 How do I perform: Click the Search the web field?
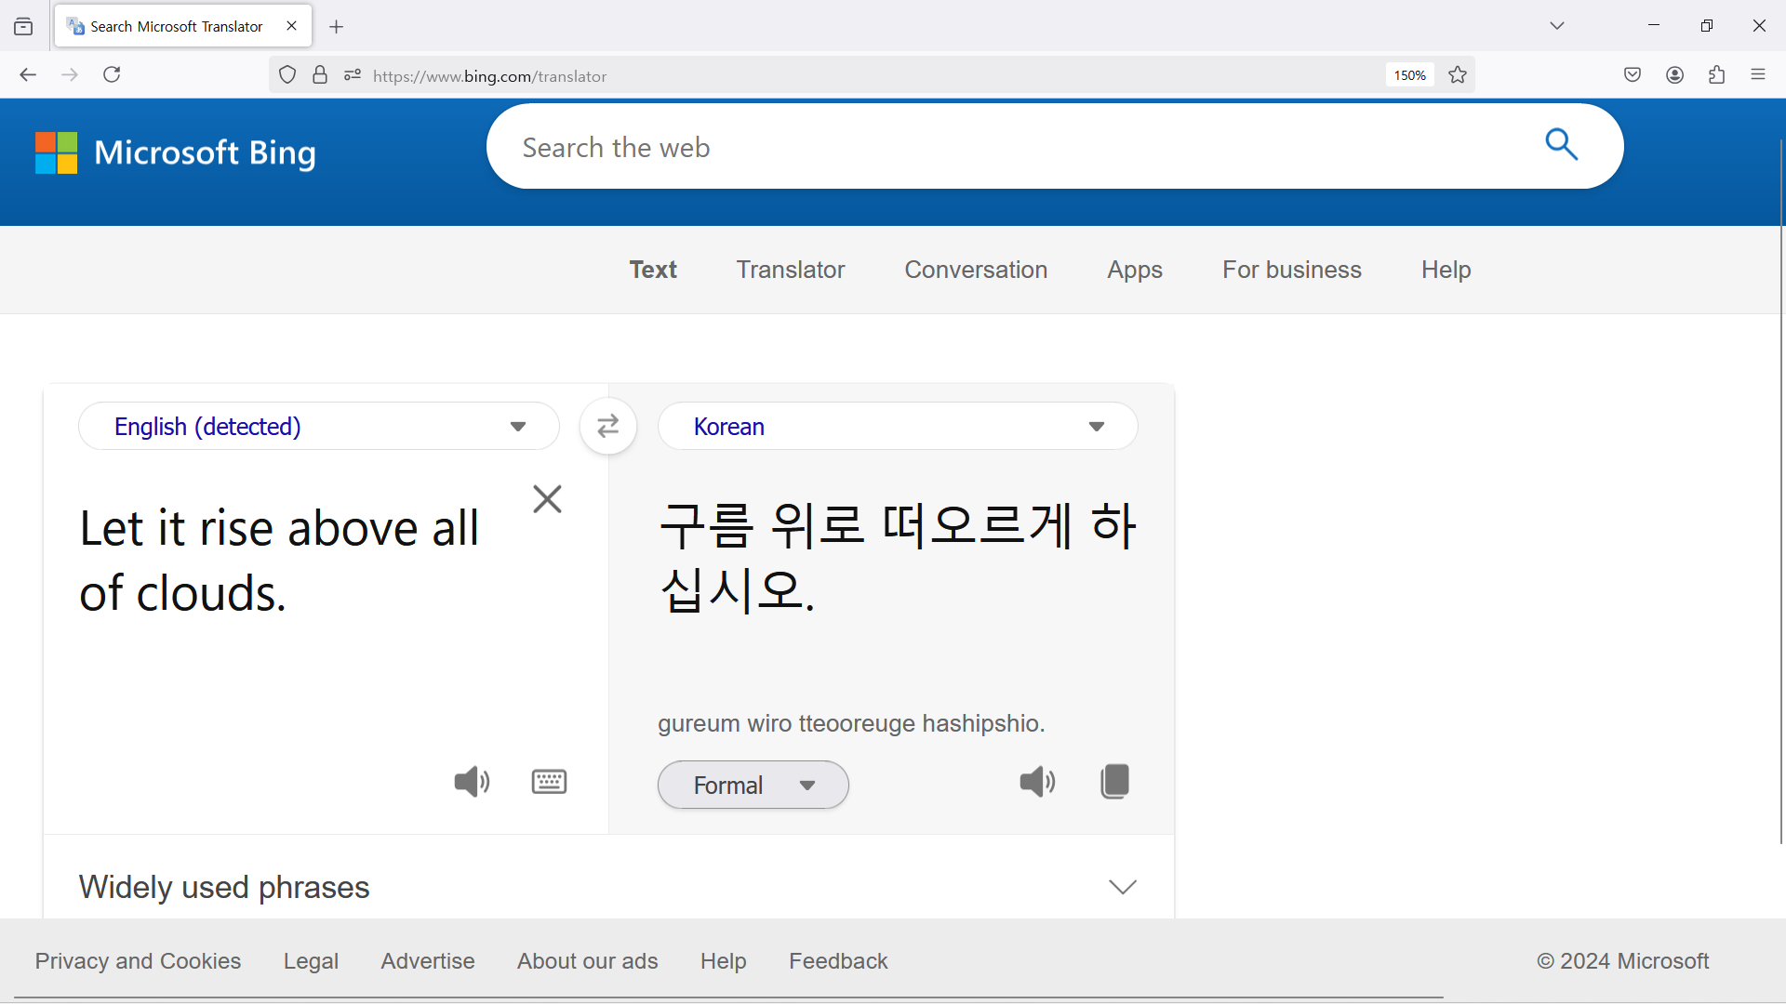[x=1014, y=147]
